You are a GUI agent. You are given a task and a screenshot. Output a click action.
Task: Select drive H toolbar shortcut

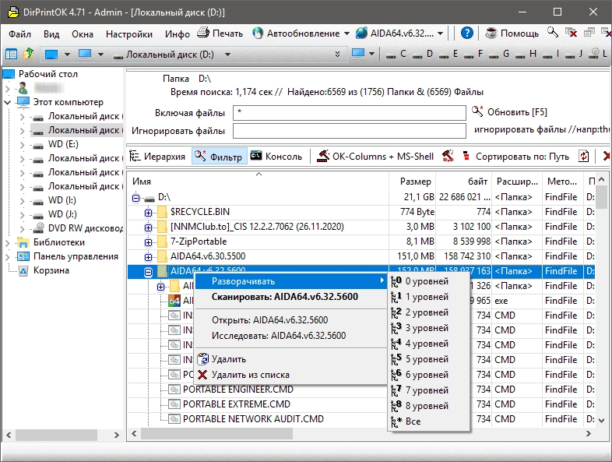coord(526,54)
